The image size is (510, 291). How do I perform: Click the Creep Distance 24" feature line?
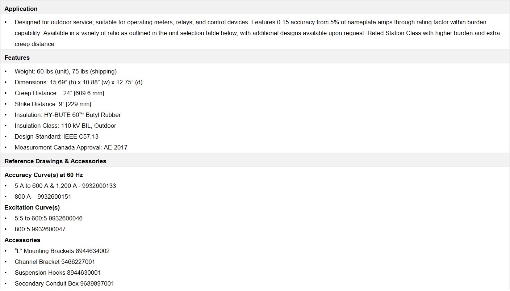pos(59,93)
